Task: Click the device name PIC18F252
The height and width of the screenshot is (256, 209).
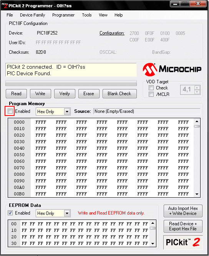Action: pyautogui.click(x=47, y=33)
